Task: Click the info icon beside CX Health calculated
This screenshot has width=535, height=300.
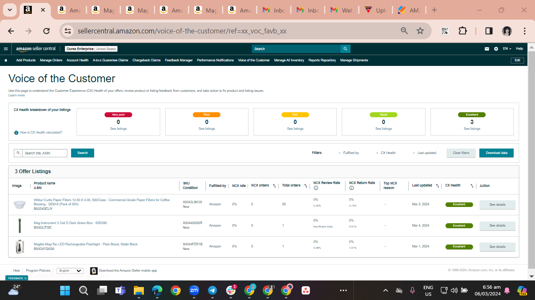Action: pos(16,133)
